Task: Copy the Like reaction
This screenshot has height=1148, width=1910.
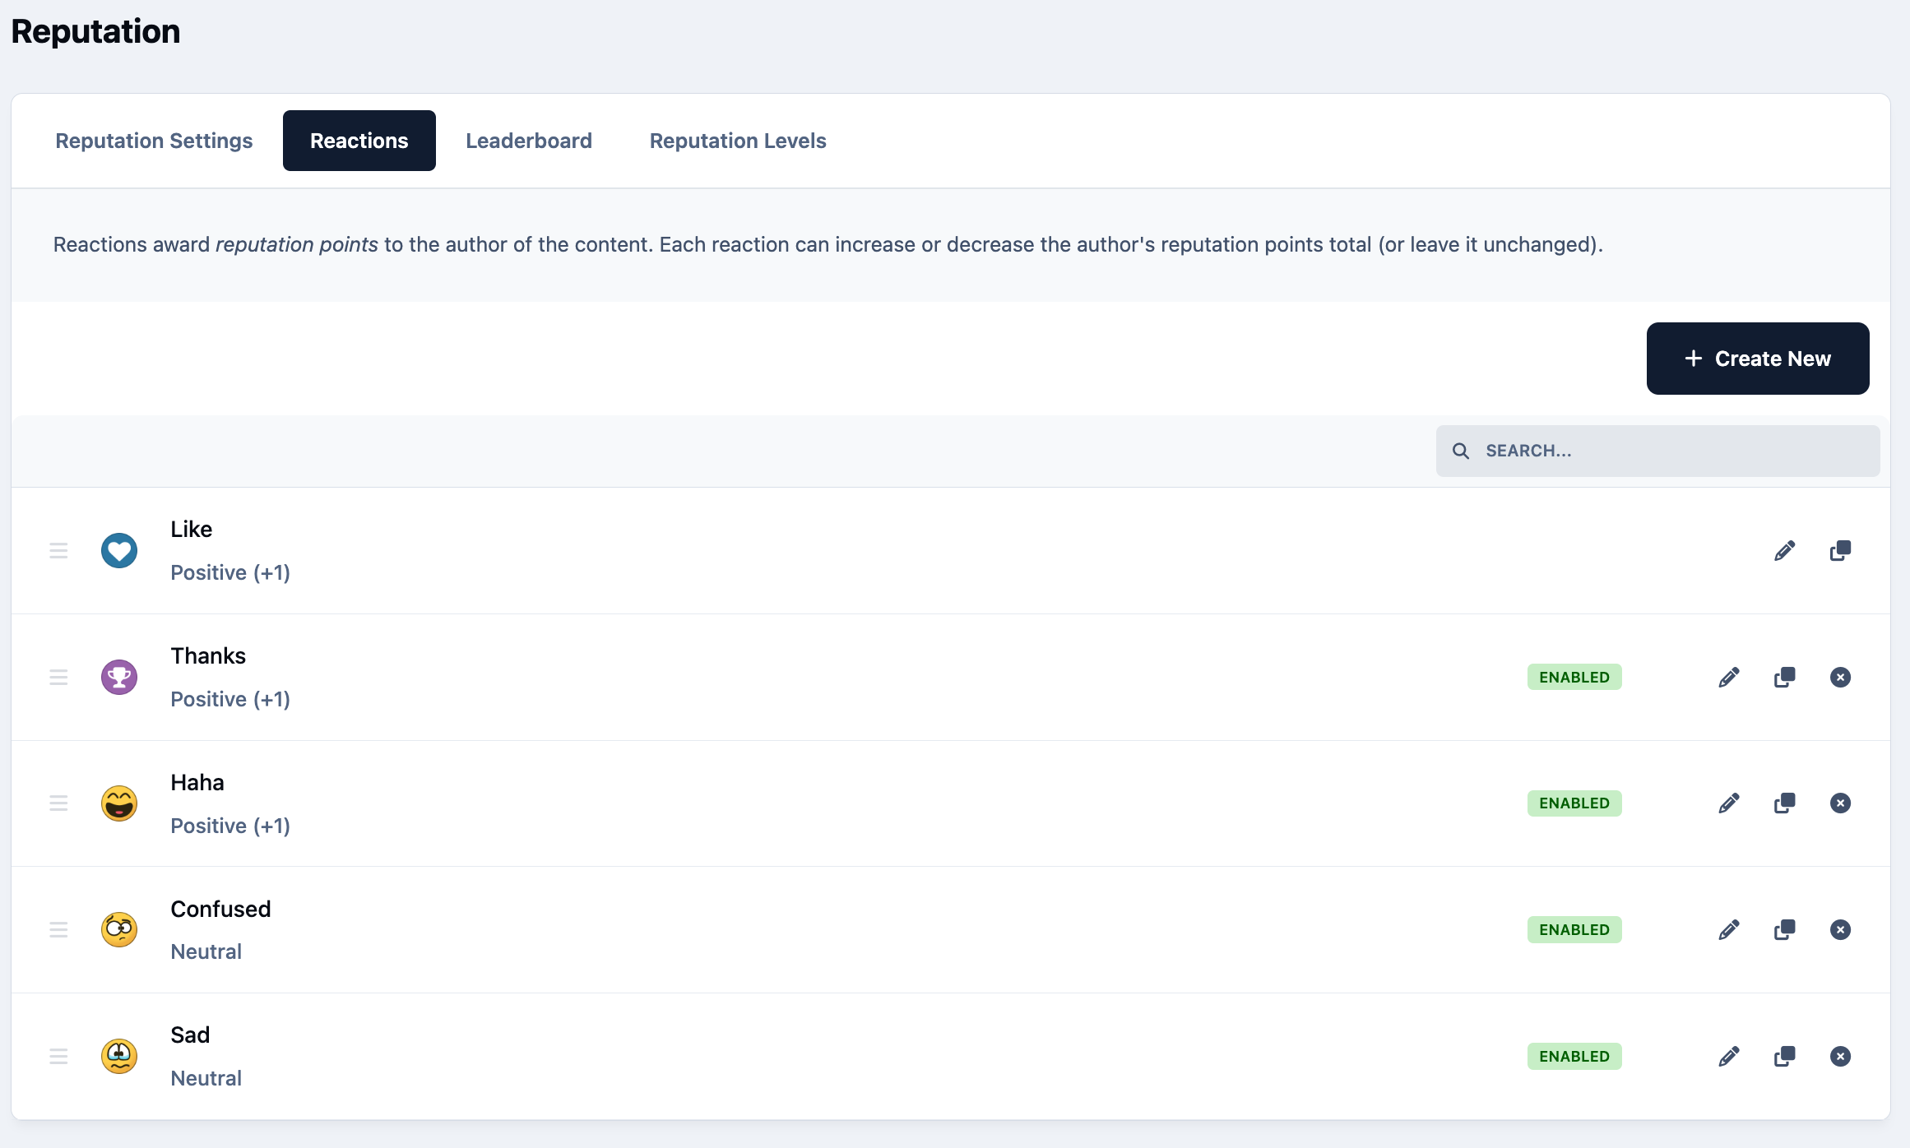Action: [x=1840, y=551]
